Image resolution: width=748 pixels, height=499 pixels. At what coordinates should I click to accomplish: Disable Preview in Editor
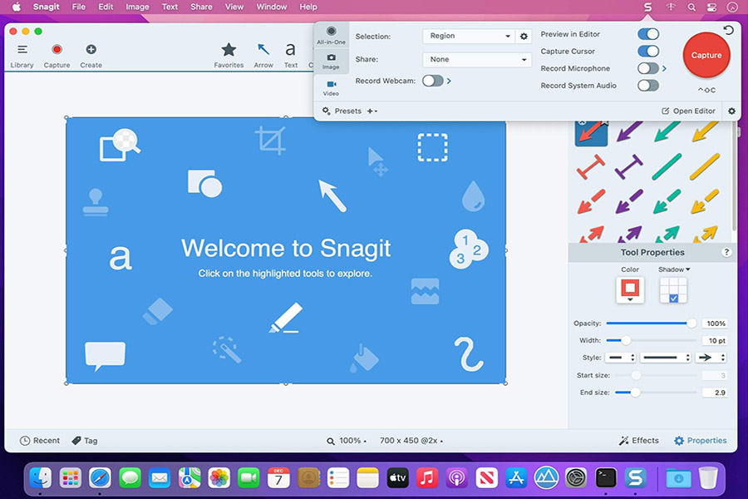coord(648,34)
